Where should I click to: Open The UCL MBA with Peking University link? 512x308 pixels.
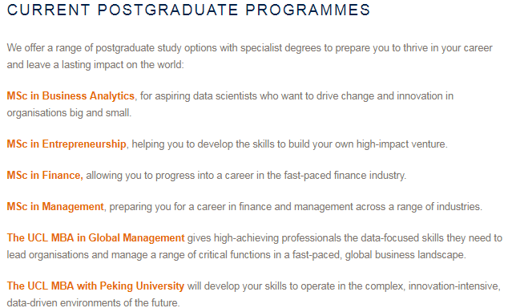(x=95, y=286)
